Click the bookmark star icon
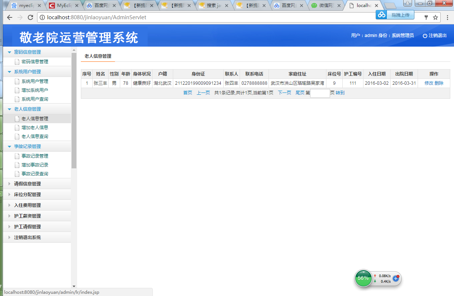Image resolution: width=454 pixels, height=296 pixels. pyautogui.click(x=435, y=17)
